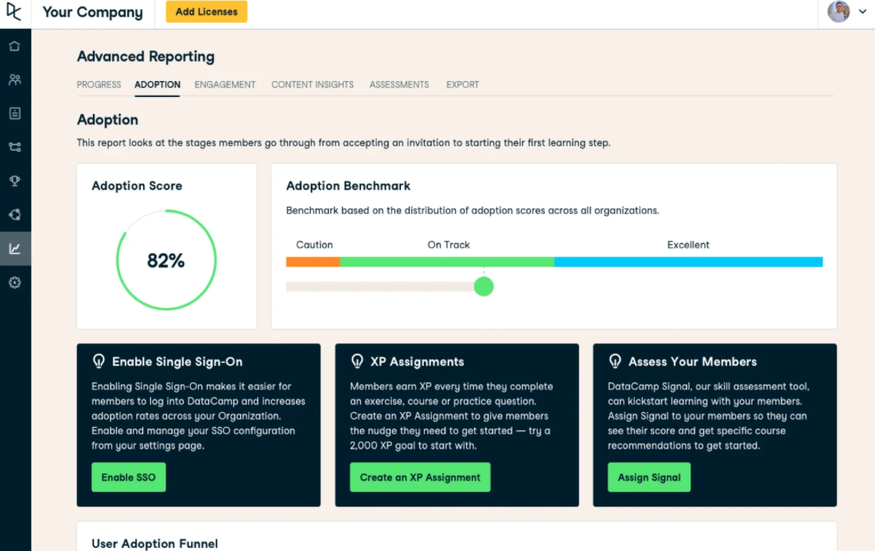Click the Caution label above benchmark bar
875x551 pixels.
pyautogui.click(x=314, y=245)
